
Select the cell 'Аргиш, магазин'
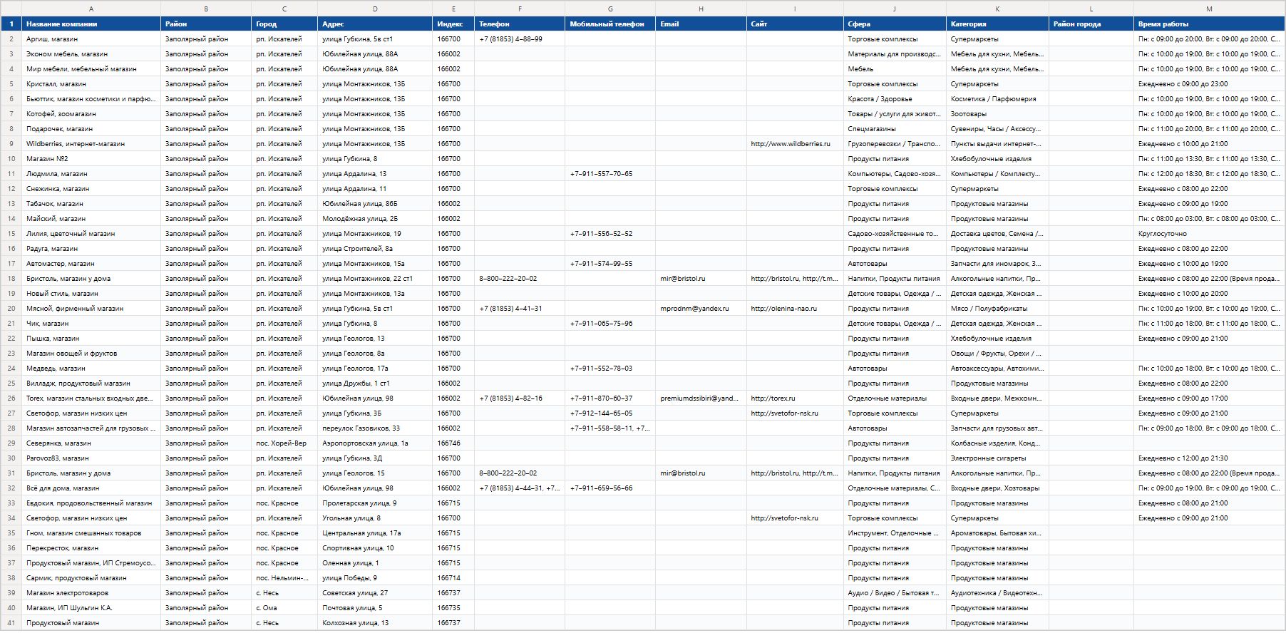(x=91, y=39)
